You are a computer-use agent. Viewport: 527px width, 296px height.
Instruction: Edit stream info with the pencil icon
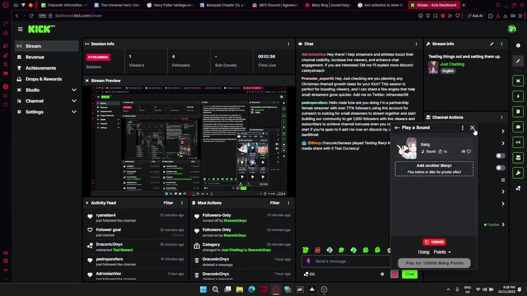pos(492,44)
